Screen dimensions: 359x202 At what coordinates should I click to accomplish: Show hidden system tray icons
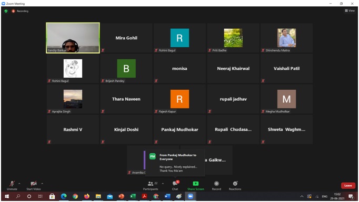pyautogui.click(x=302, y=196)
